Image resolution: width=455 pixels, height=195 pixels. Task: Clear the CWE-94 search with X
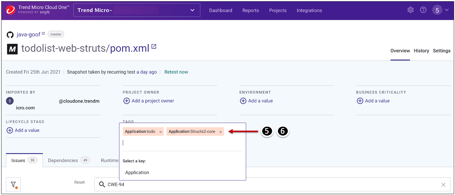[x=443, y=185]
